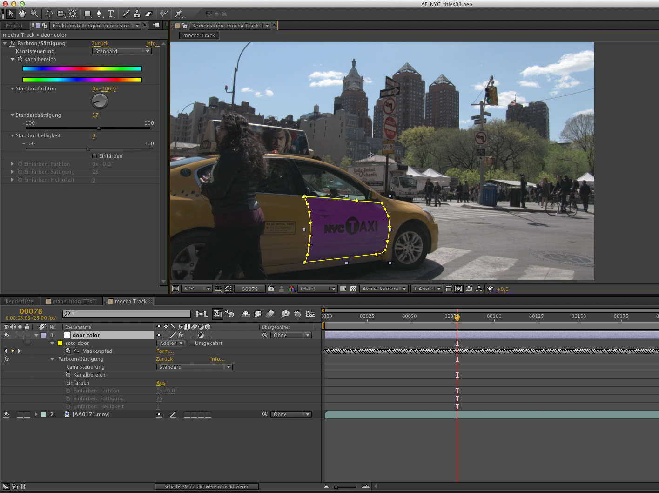The image size is (659, 493).
Task: Select the Pen tool in toolbar
Action: [99, 14]
